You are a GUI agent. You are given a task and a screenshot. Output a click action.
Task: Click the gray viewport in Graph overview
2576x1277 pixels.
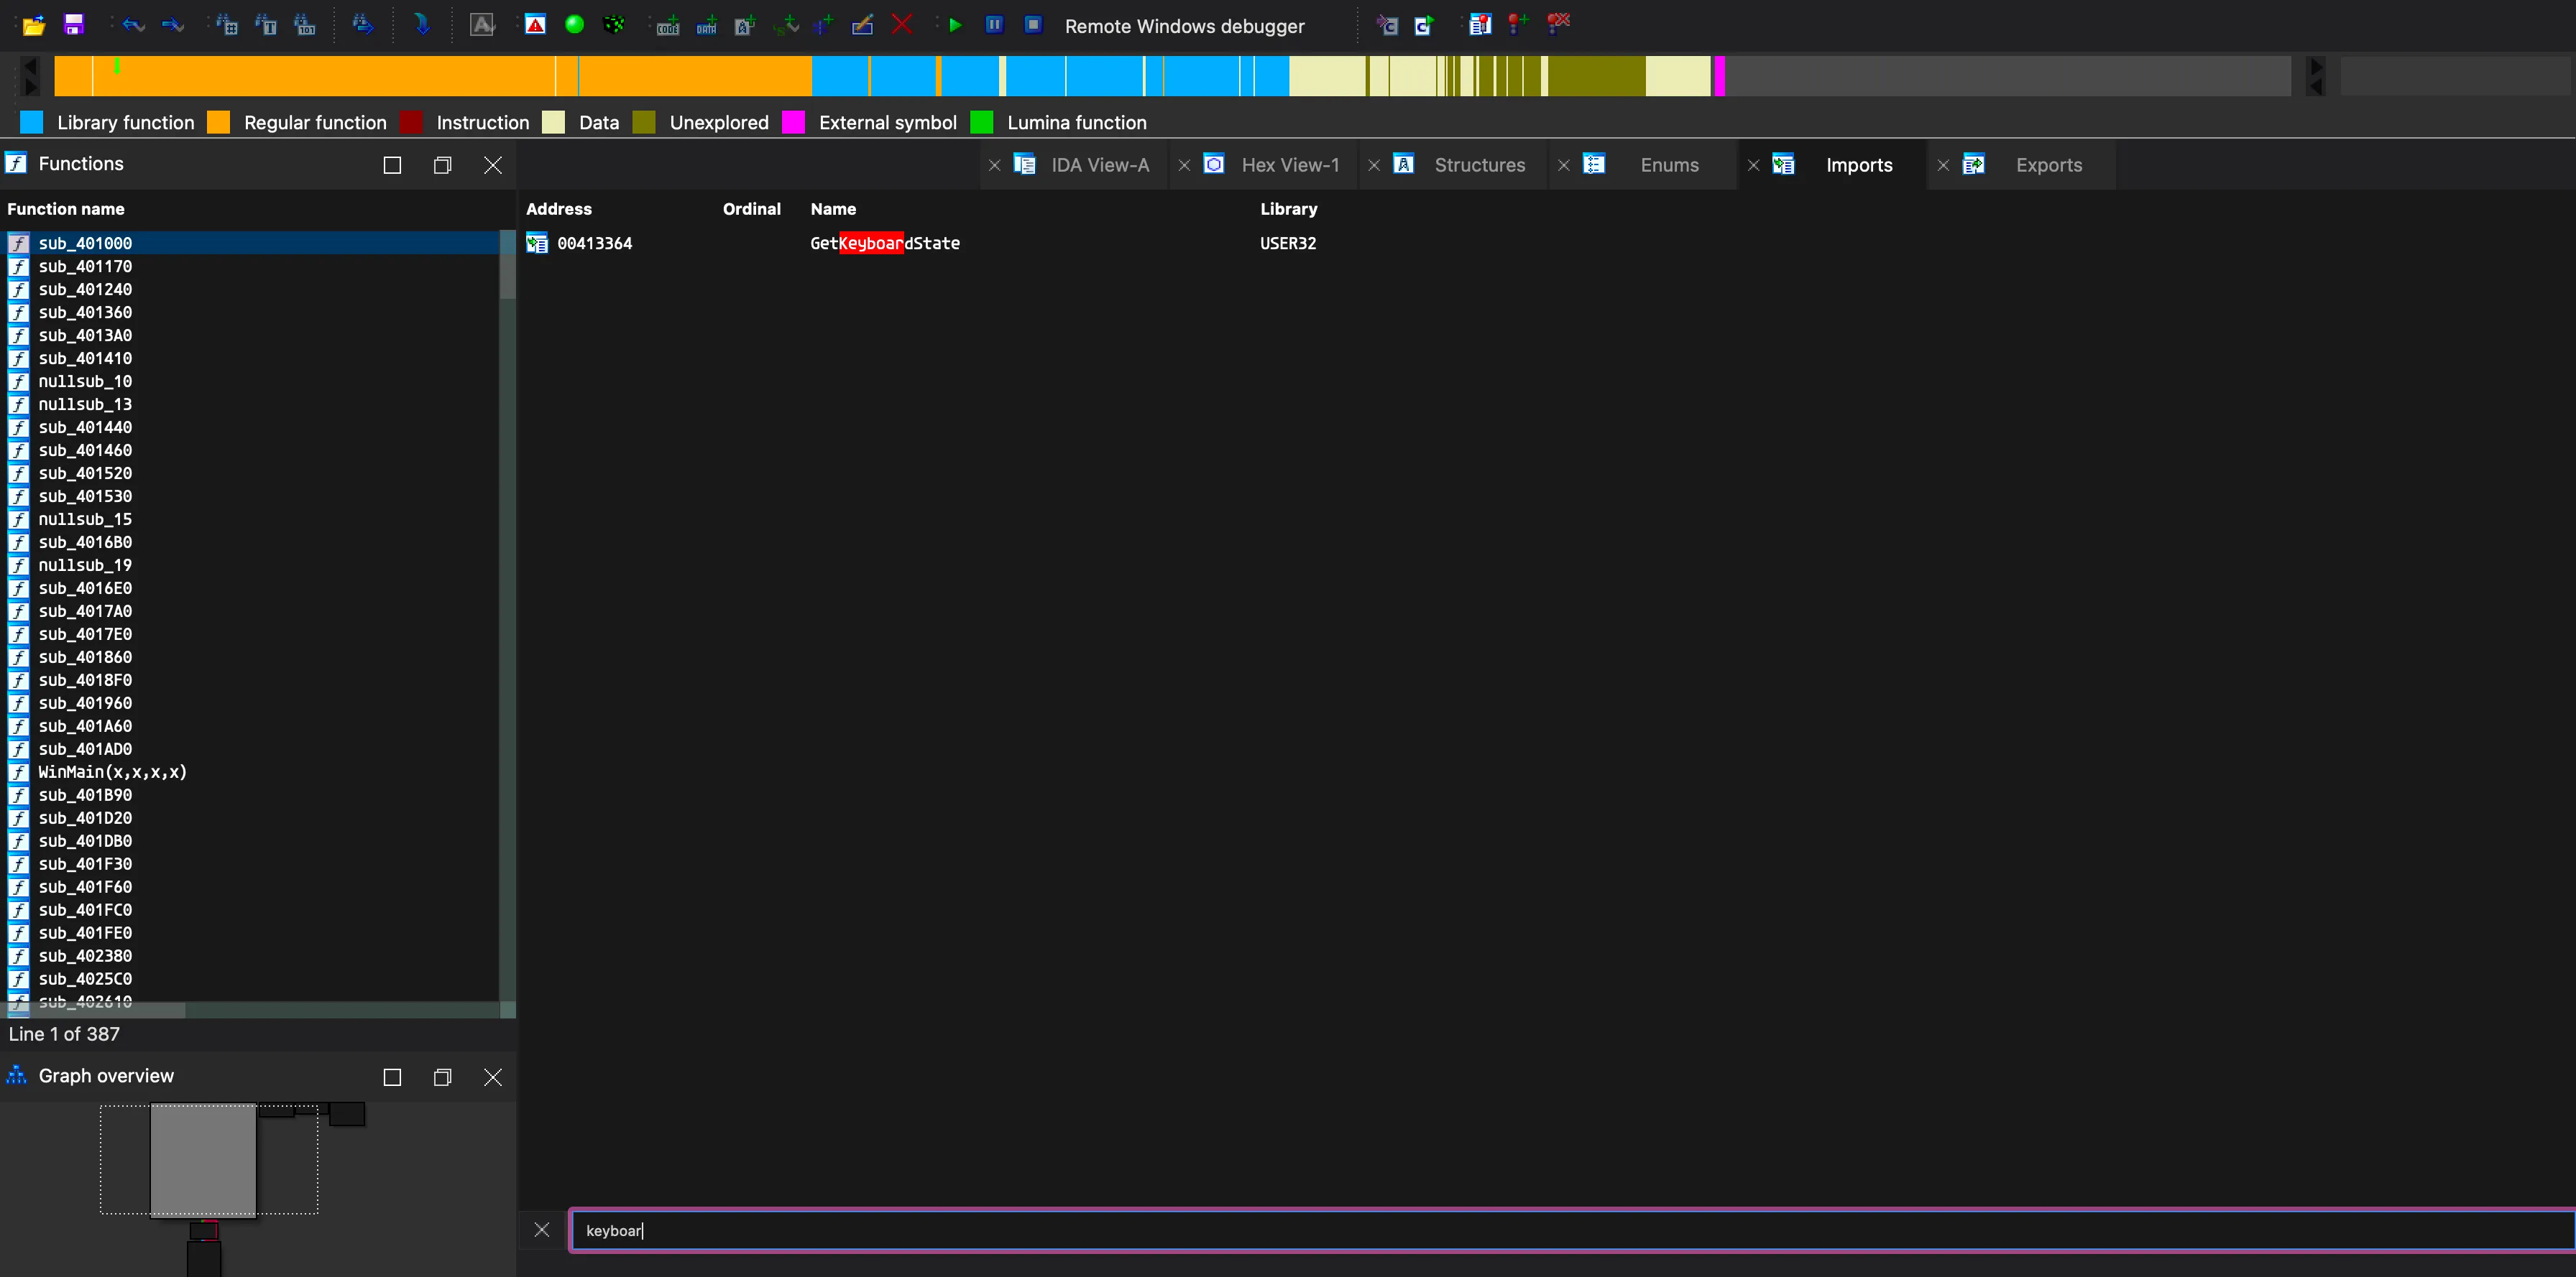[203, 1160]
